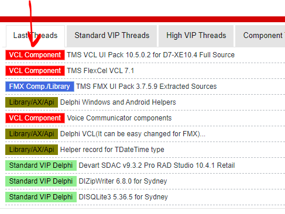Click VCL Component tag beside TMS VCL UI Pack
Image resolution: width=285 pixels, height=214 pixels.
point(35,55)
